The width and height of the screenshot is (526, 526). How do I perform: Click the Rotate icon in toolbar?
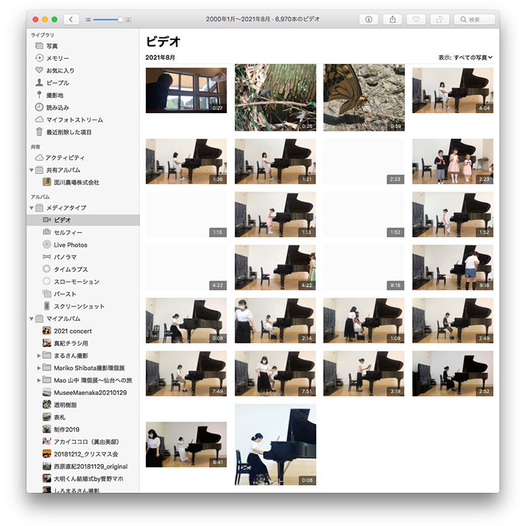439,20
